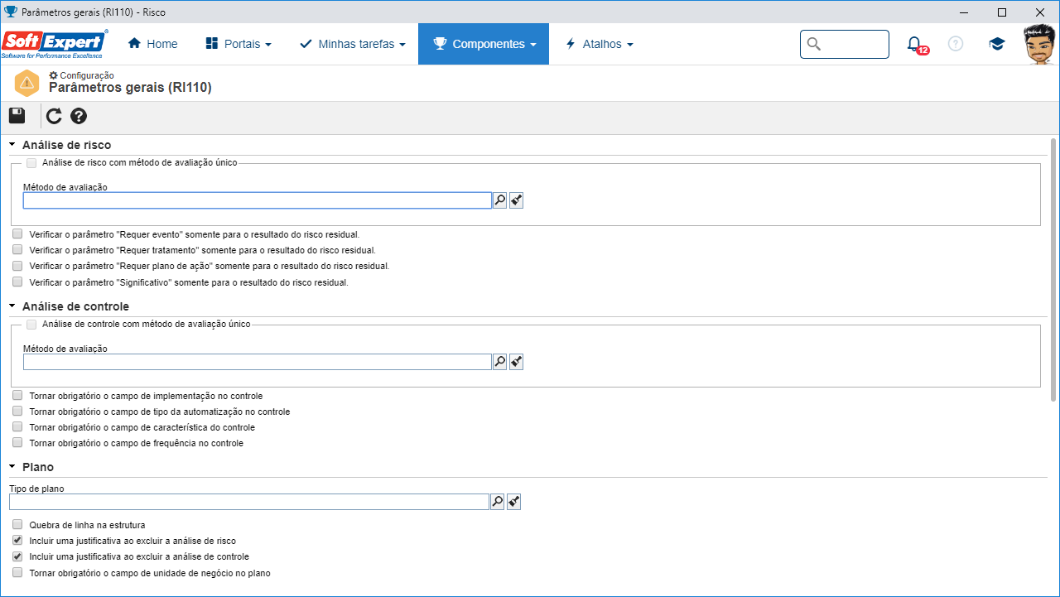
Task: Check obrigatório campo de implementação no controle
Action: 17,396
